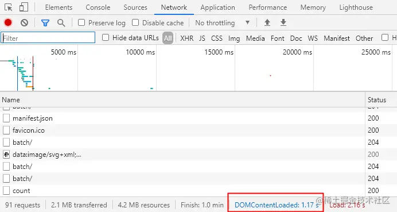Image resolution: width=397 pixels, height=212 pixels.
Task: Sort by the Status column header
Action: coord(382,100)
